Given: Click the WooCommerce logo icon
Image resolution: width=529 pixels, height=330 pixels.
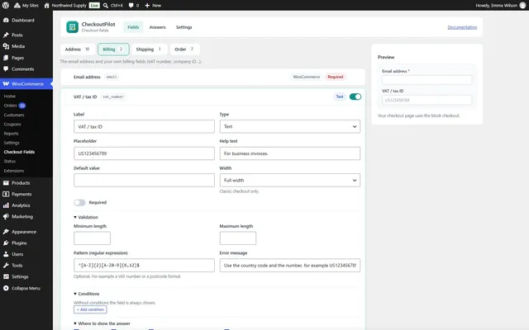Looking at the screenshot, I should pyautogui.click(x=6, y=84).
